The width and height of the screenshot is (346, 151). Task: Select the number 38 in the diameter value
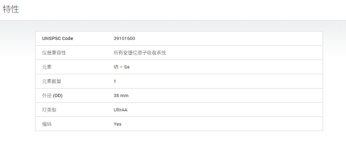click(116, 96)
